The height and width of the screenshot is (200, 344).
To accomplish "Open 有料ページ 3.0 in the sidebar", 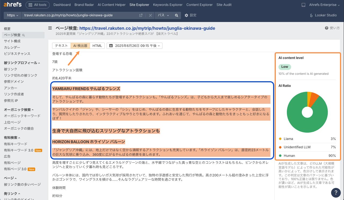I will pyautogui.click(x=15, y=169).
